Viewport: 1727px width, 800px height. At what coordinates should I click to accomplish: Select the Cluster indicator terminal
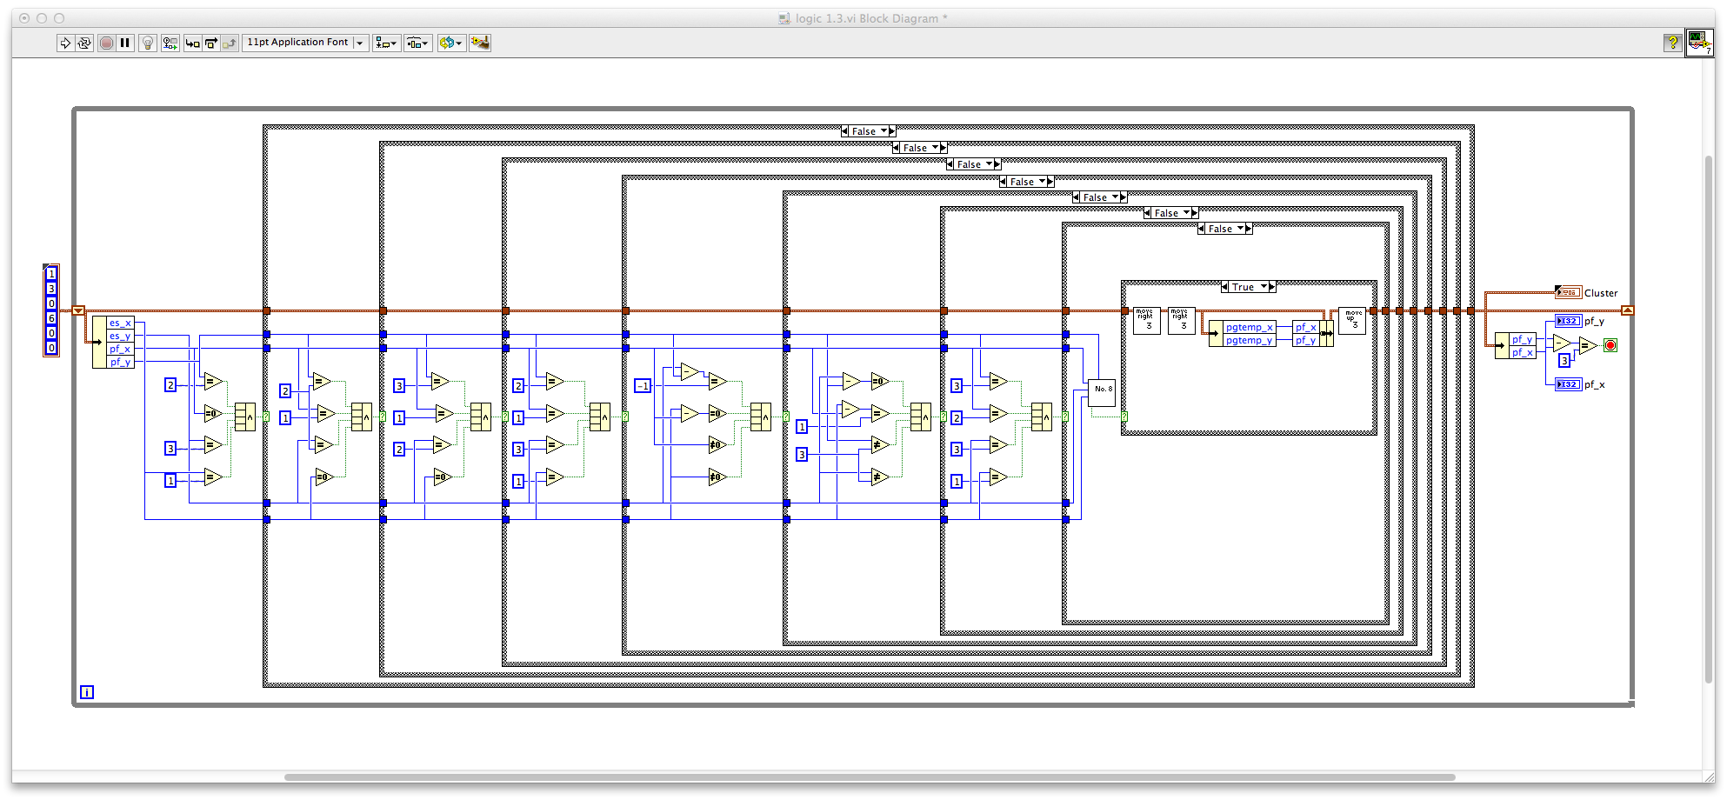click(1568, 292)
